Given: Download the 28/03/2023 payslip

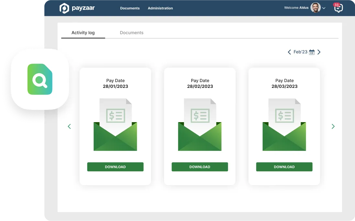Looking at the screenshot, I should [x=284, y=167].
